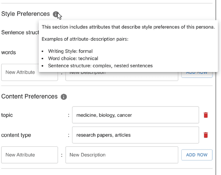Screen dimensions: 221x175
Task: Select the Style Preferences section heading
Action: (26, 14)
